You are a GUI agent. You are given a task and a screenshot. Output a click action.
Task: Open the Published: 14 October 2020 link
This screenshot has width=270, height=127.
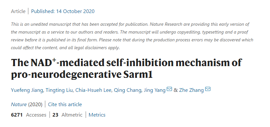click(63, 11)
